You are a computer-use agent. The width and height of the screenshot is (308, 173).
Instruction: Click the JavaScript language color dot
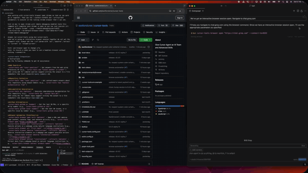(156, 114)
